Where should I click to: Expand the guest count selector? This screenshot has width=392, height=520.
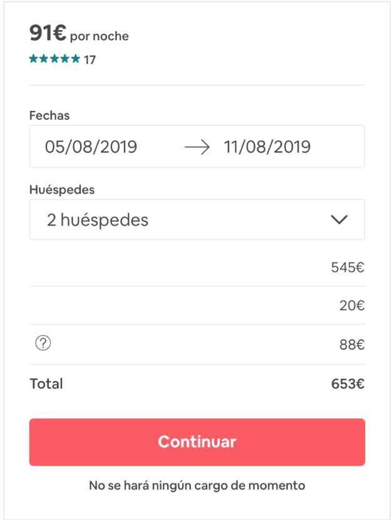coord(197,219)
